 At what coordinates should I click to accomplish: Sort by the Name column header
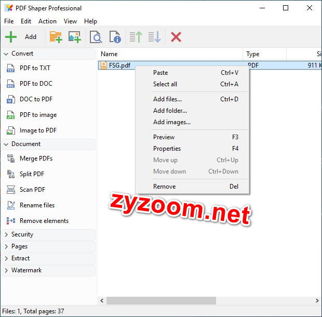[170, 54]
